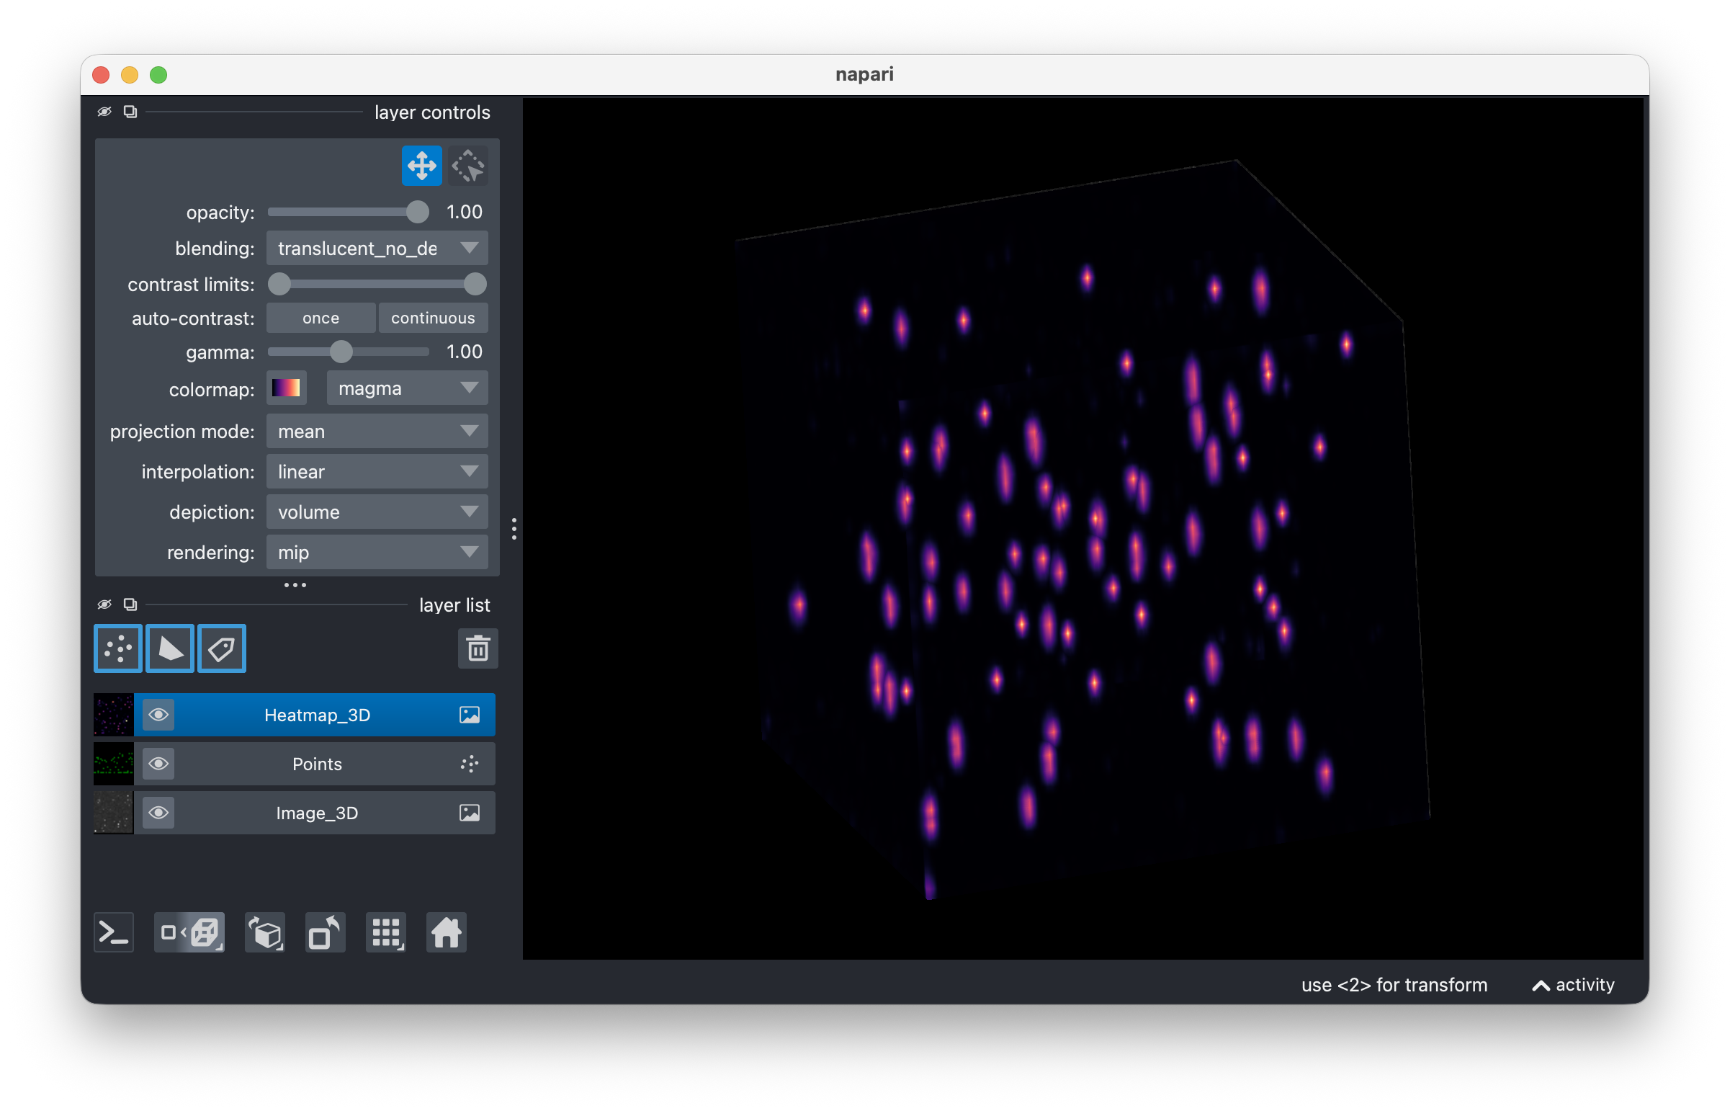Expand the activity panel
The image size is (1730, 1111).
click(1573, 985)
